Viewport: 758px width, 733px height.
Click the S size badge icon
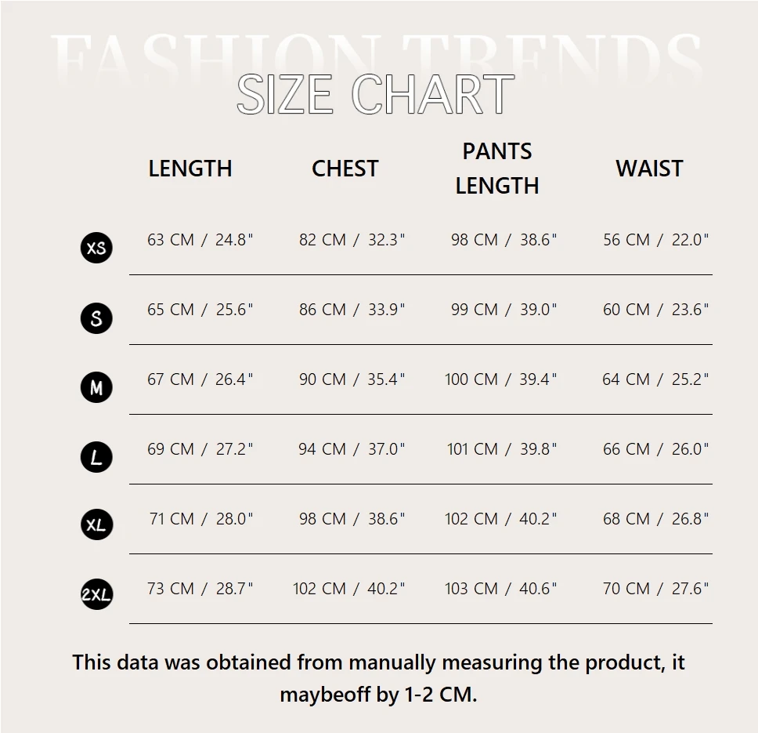(96, 318)
